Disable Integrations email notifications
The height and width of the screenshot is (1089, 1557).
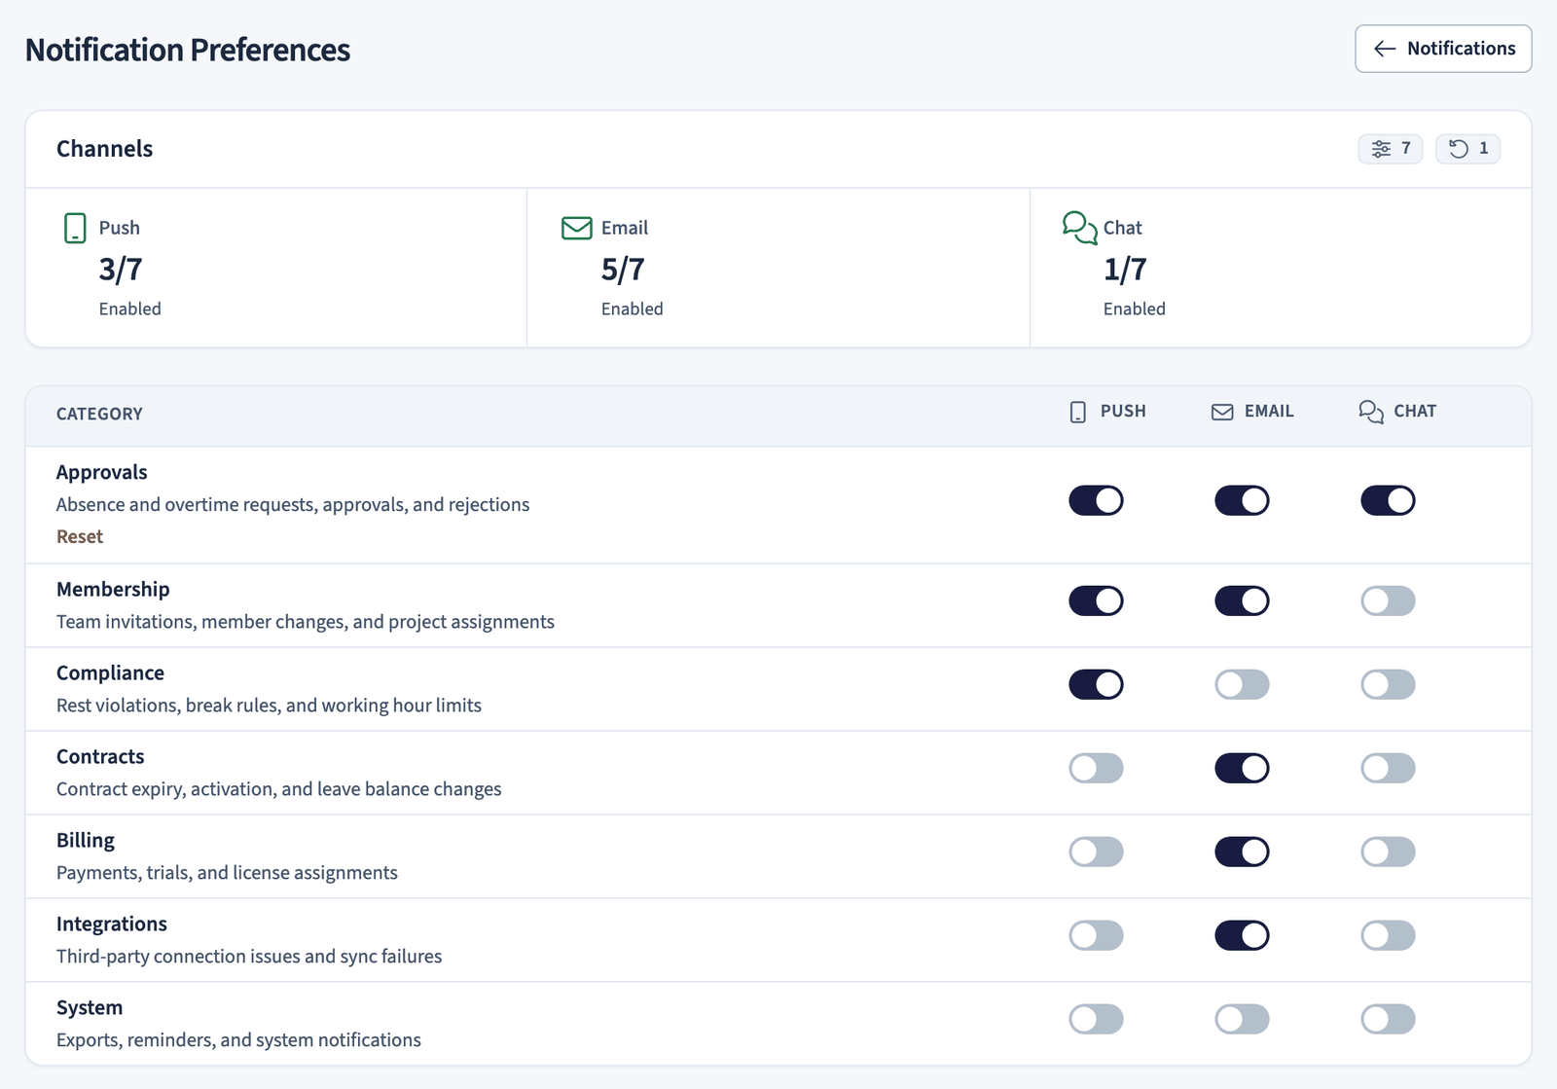pos(1242,935)
